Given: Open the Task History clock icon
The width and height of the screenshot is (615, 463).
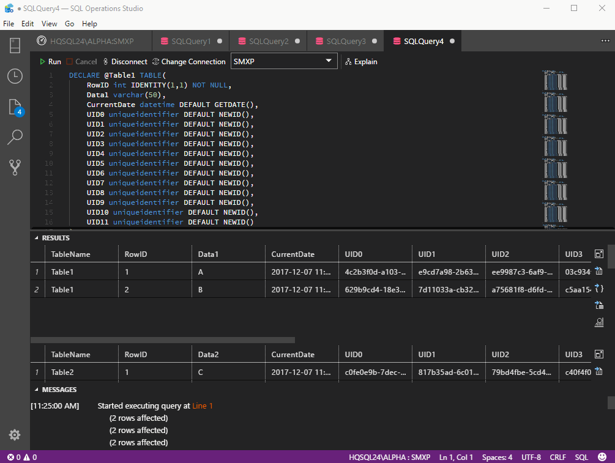Looking at the screenshot, I should point(15,76).
